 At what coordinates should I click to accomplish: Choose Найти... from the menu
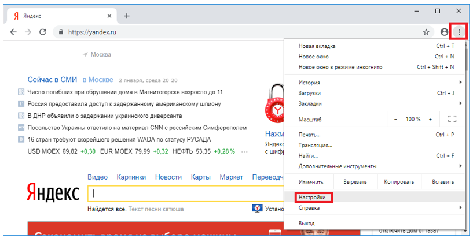pos(375,155)
